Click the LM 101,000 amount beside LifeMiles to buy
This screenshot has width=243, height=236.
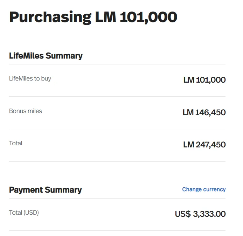[204, 80]
